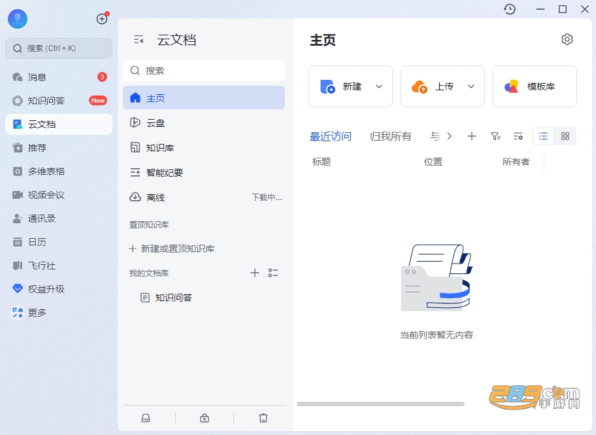This screenshot has height=435, width=596.
Task: Expand the 上传 dropdown arrow
Action: [471, 86]
